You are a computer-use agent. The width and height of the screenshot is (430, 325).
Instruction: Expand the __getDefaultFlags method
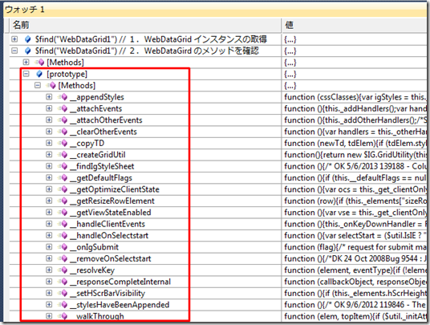49,177
